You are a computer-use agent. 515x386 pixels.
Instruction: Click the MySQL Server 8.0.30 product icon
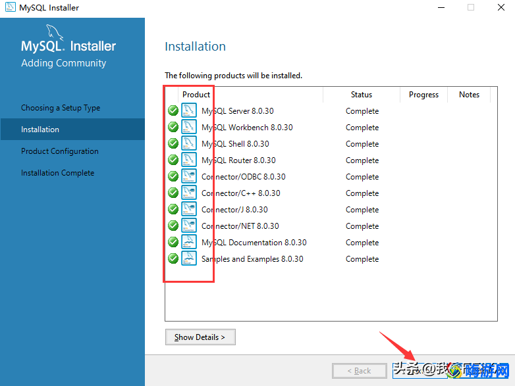coord(189,110)
